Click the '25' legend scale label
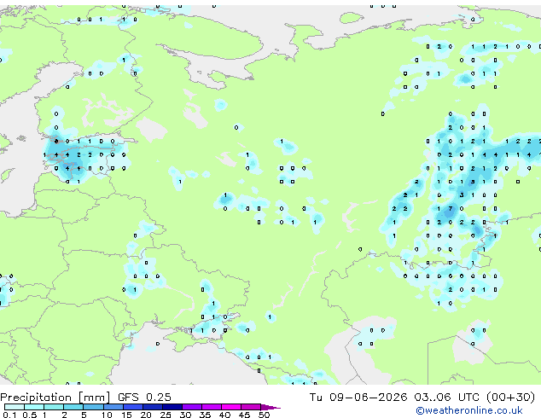The image size is (541, 418). point(166,415)
